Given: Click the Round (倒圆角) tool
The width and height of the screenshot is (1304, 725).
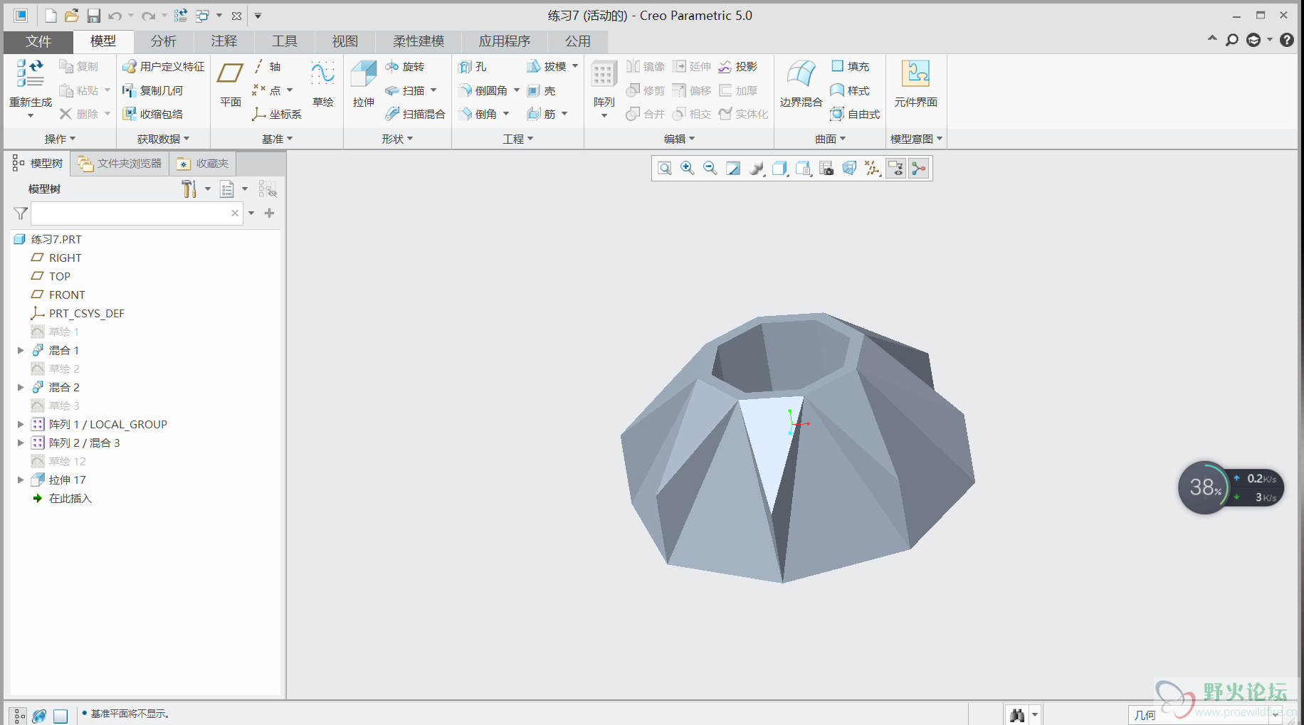Looking at the screenshot, I should pos(483,90).
